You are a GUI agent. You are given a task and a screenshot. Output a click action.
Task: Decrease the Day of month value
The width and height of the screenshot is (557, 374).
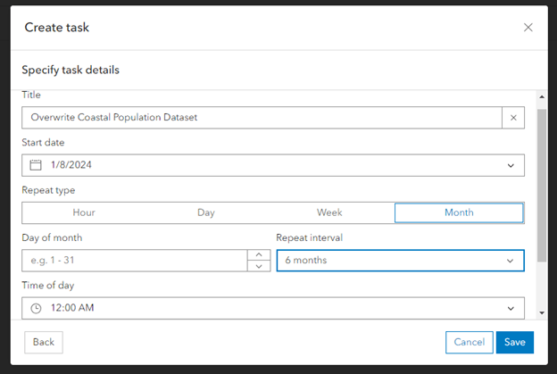(x=258, y=266)
